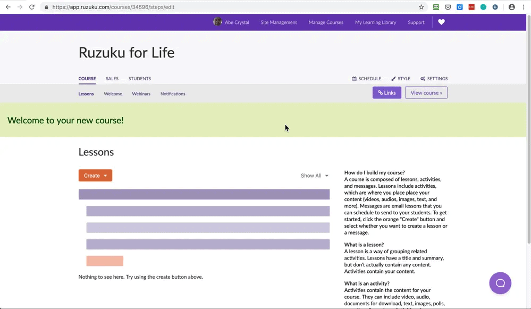Click 'How do I build my course?' heading
Viewport: 531px width, 309px height.
[x=375, y=172]
